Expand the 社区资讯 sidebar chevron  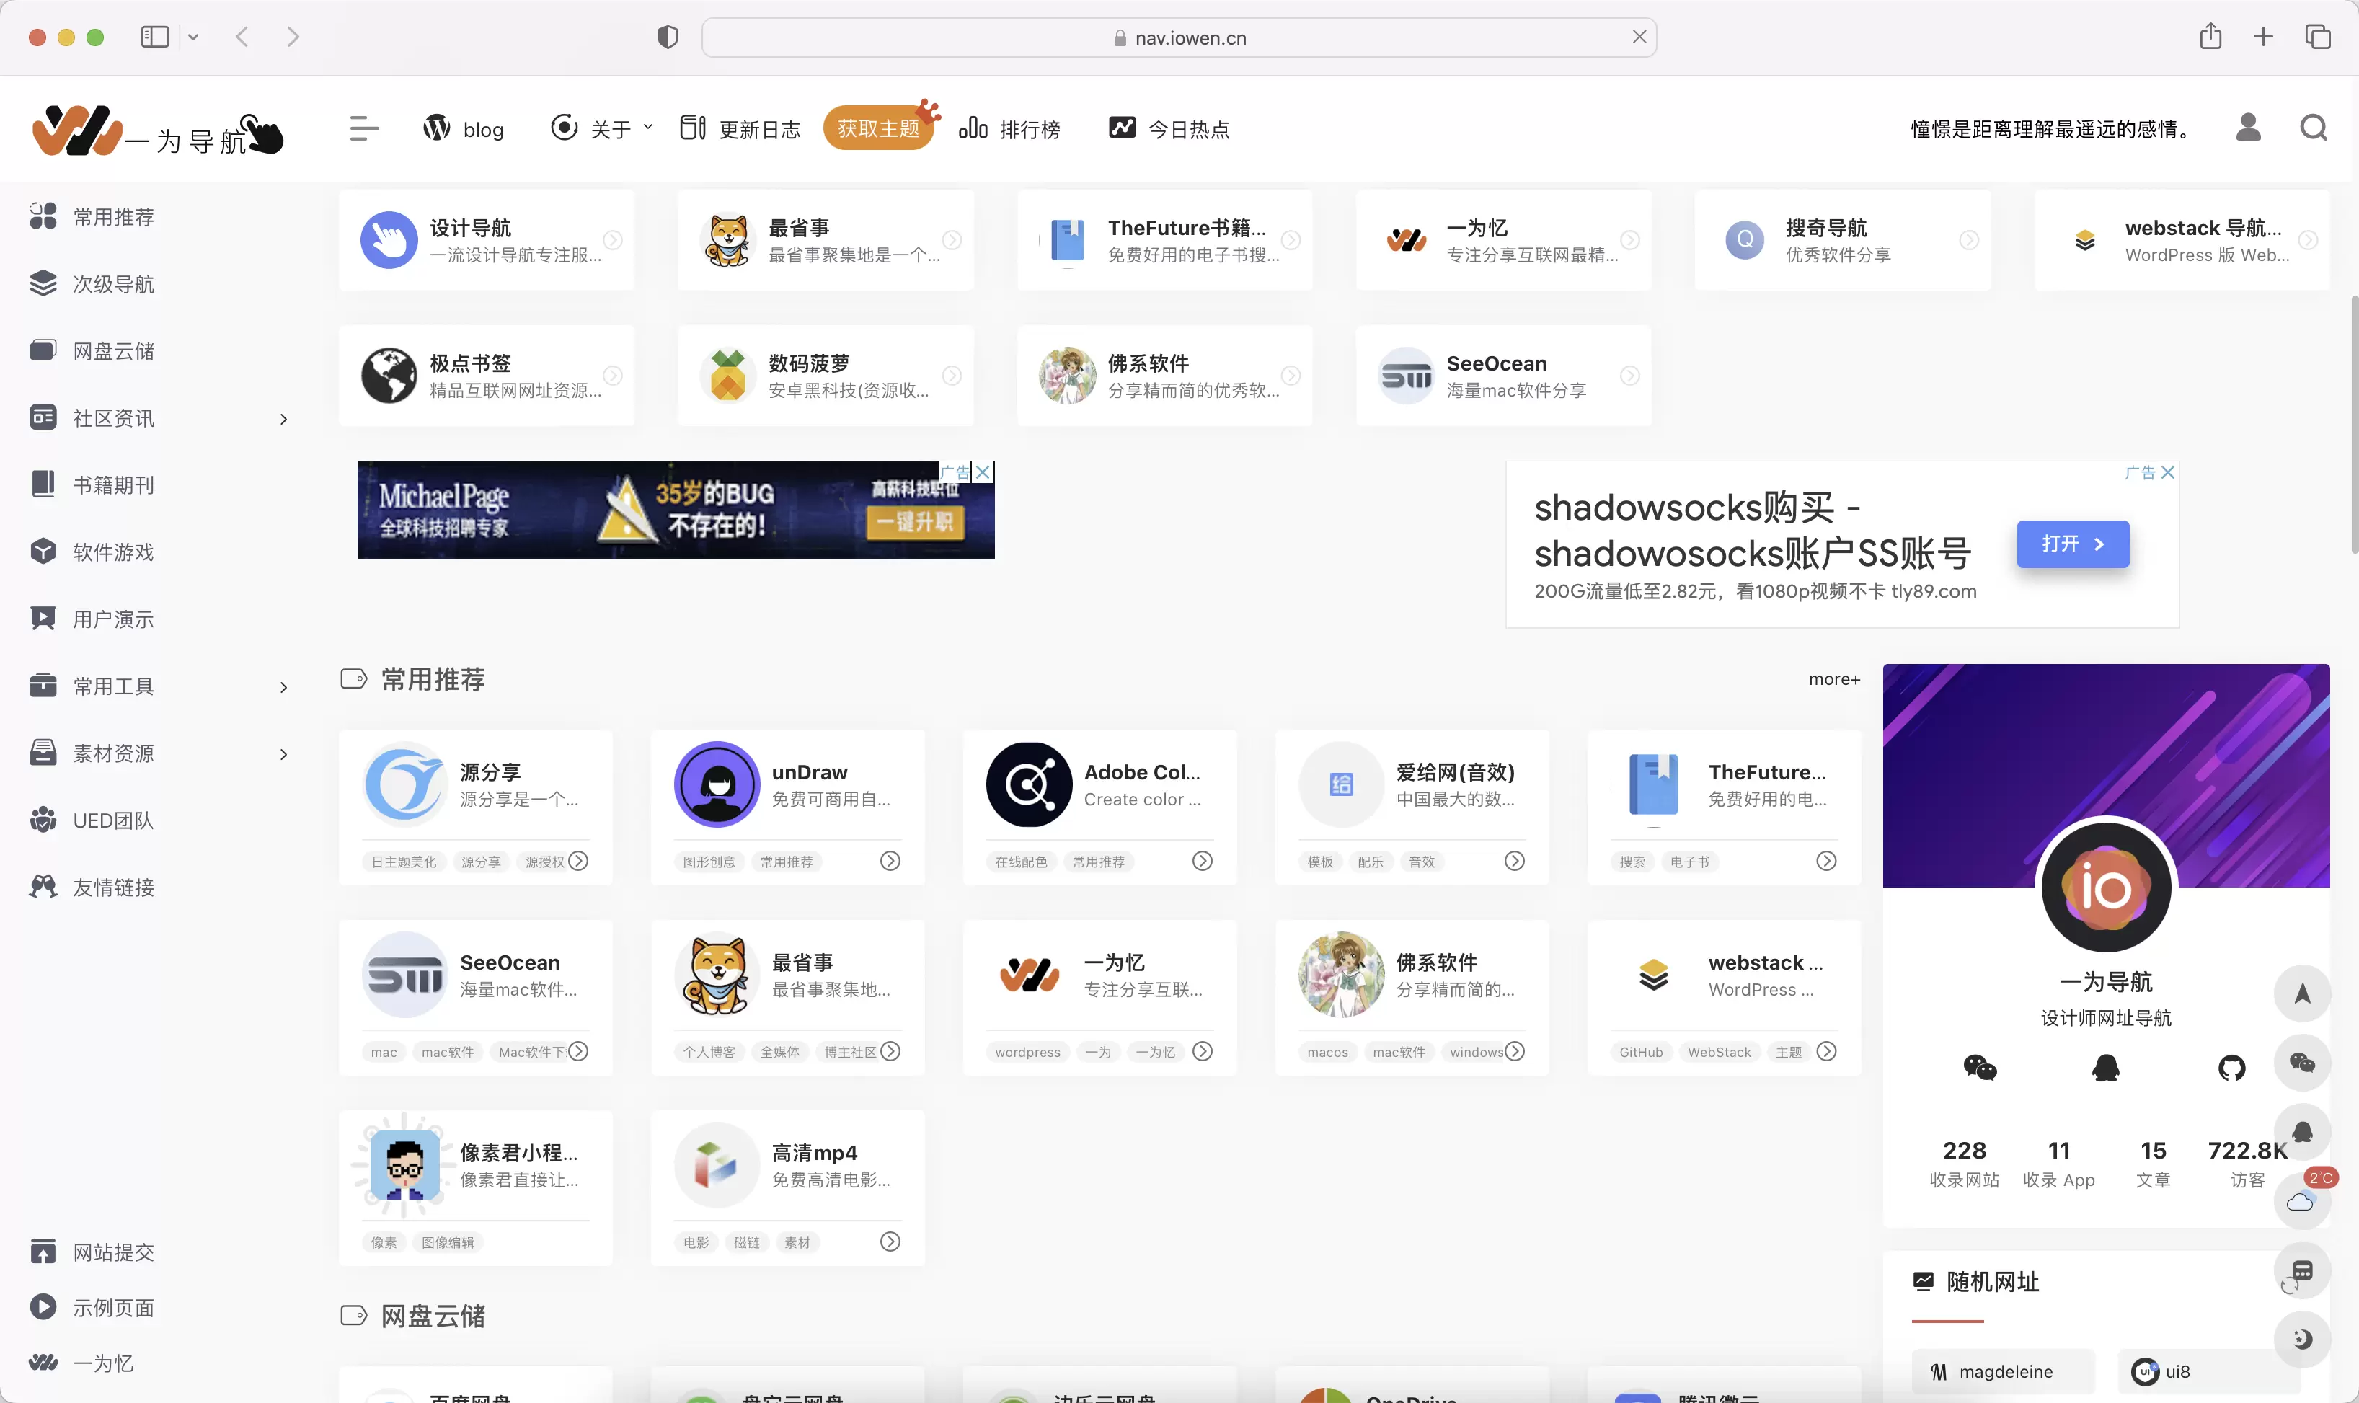[283, 419]
